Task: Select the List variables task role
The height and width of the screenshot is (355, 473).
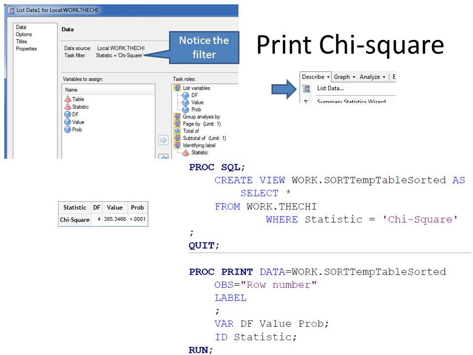Action: tap(192, 88)
